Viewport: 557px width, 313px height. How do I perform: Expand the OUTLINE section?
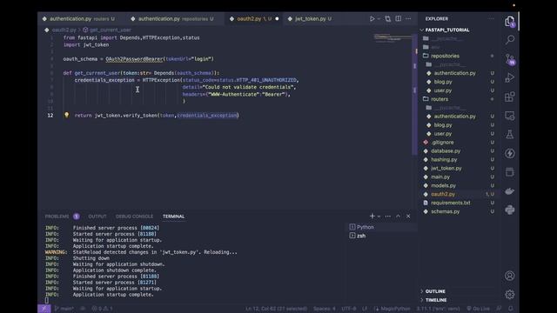pos(435,291)
